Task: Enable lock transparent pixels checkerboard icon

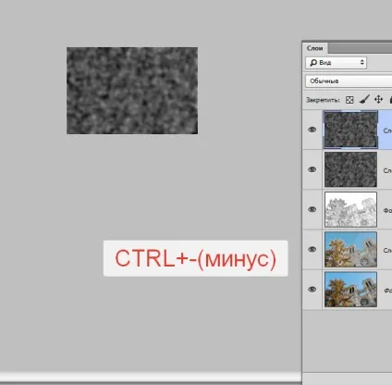Action: click(349, 100)
